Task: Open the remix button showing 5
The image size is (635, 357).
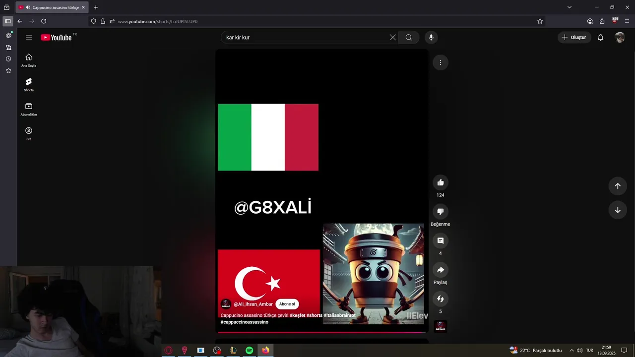Action: (x=440, y=299)
